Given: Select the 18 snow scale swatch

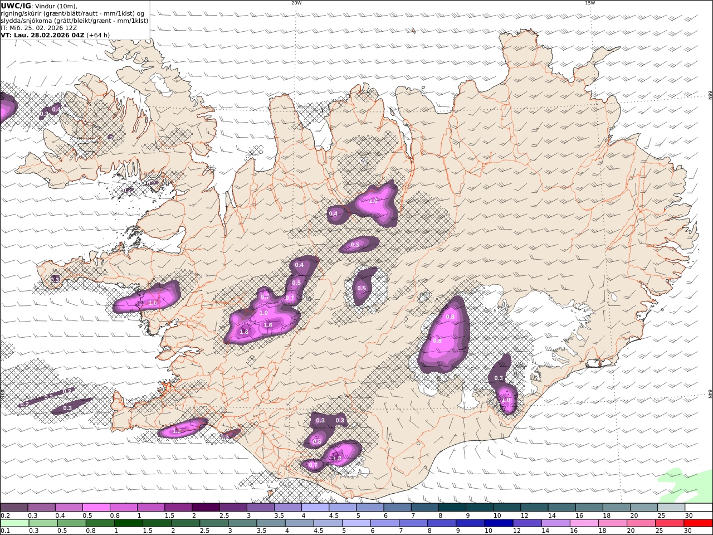Looking at the screenshot, I should [x=616, y=508].
